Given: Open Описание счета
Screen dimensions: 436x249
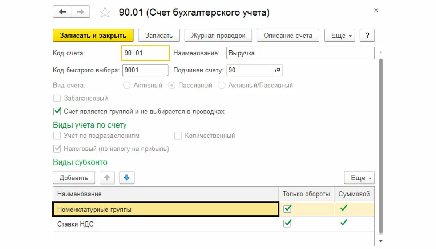Looking at the screenshot, I should coord(288,36).
